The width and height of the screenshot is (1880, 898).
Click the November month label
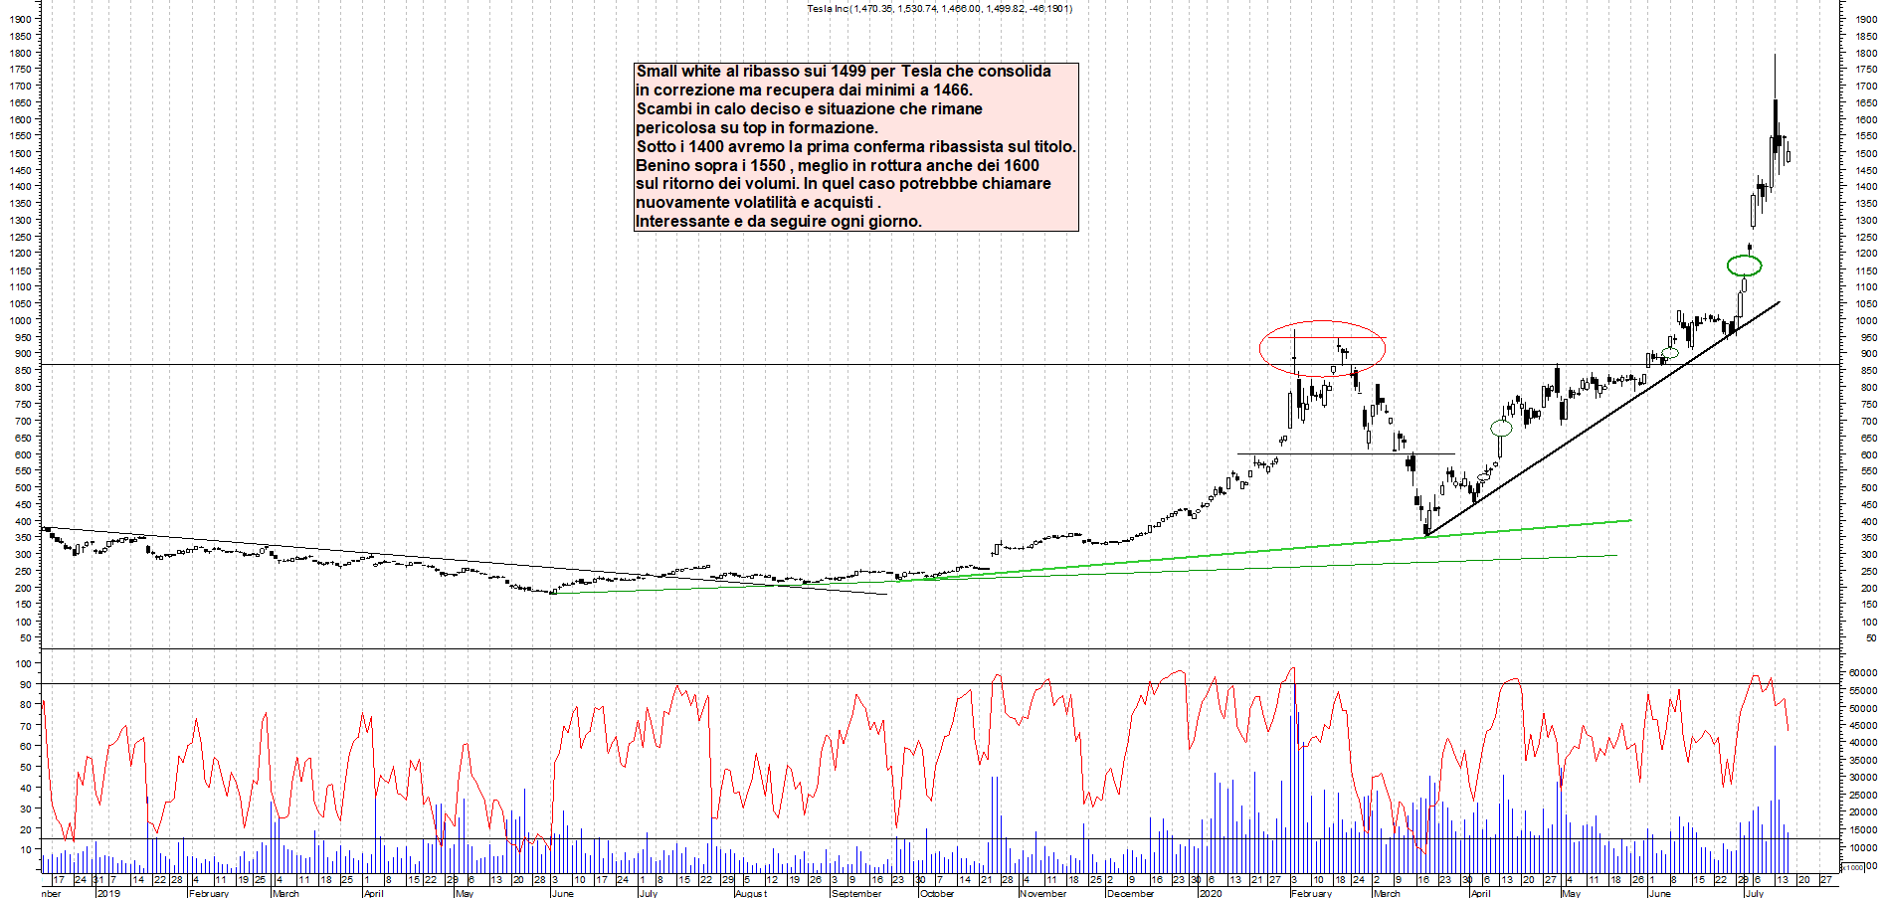click(1042, 893)
